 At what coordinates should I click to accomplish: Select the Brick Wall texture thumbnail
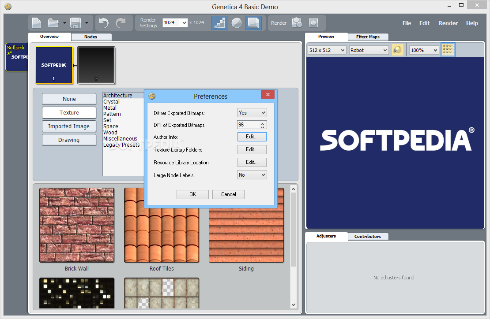pos(77,225)
